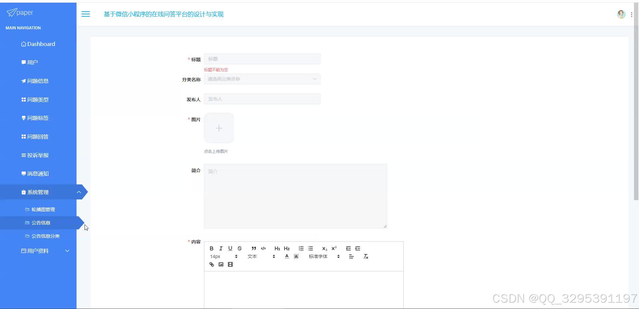Create a numbered list
The image size is (639, 309).
click(x=301, y=248)
